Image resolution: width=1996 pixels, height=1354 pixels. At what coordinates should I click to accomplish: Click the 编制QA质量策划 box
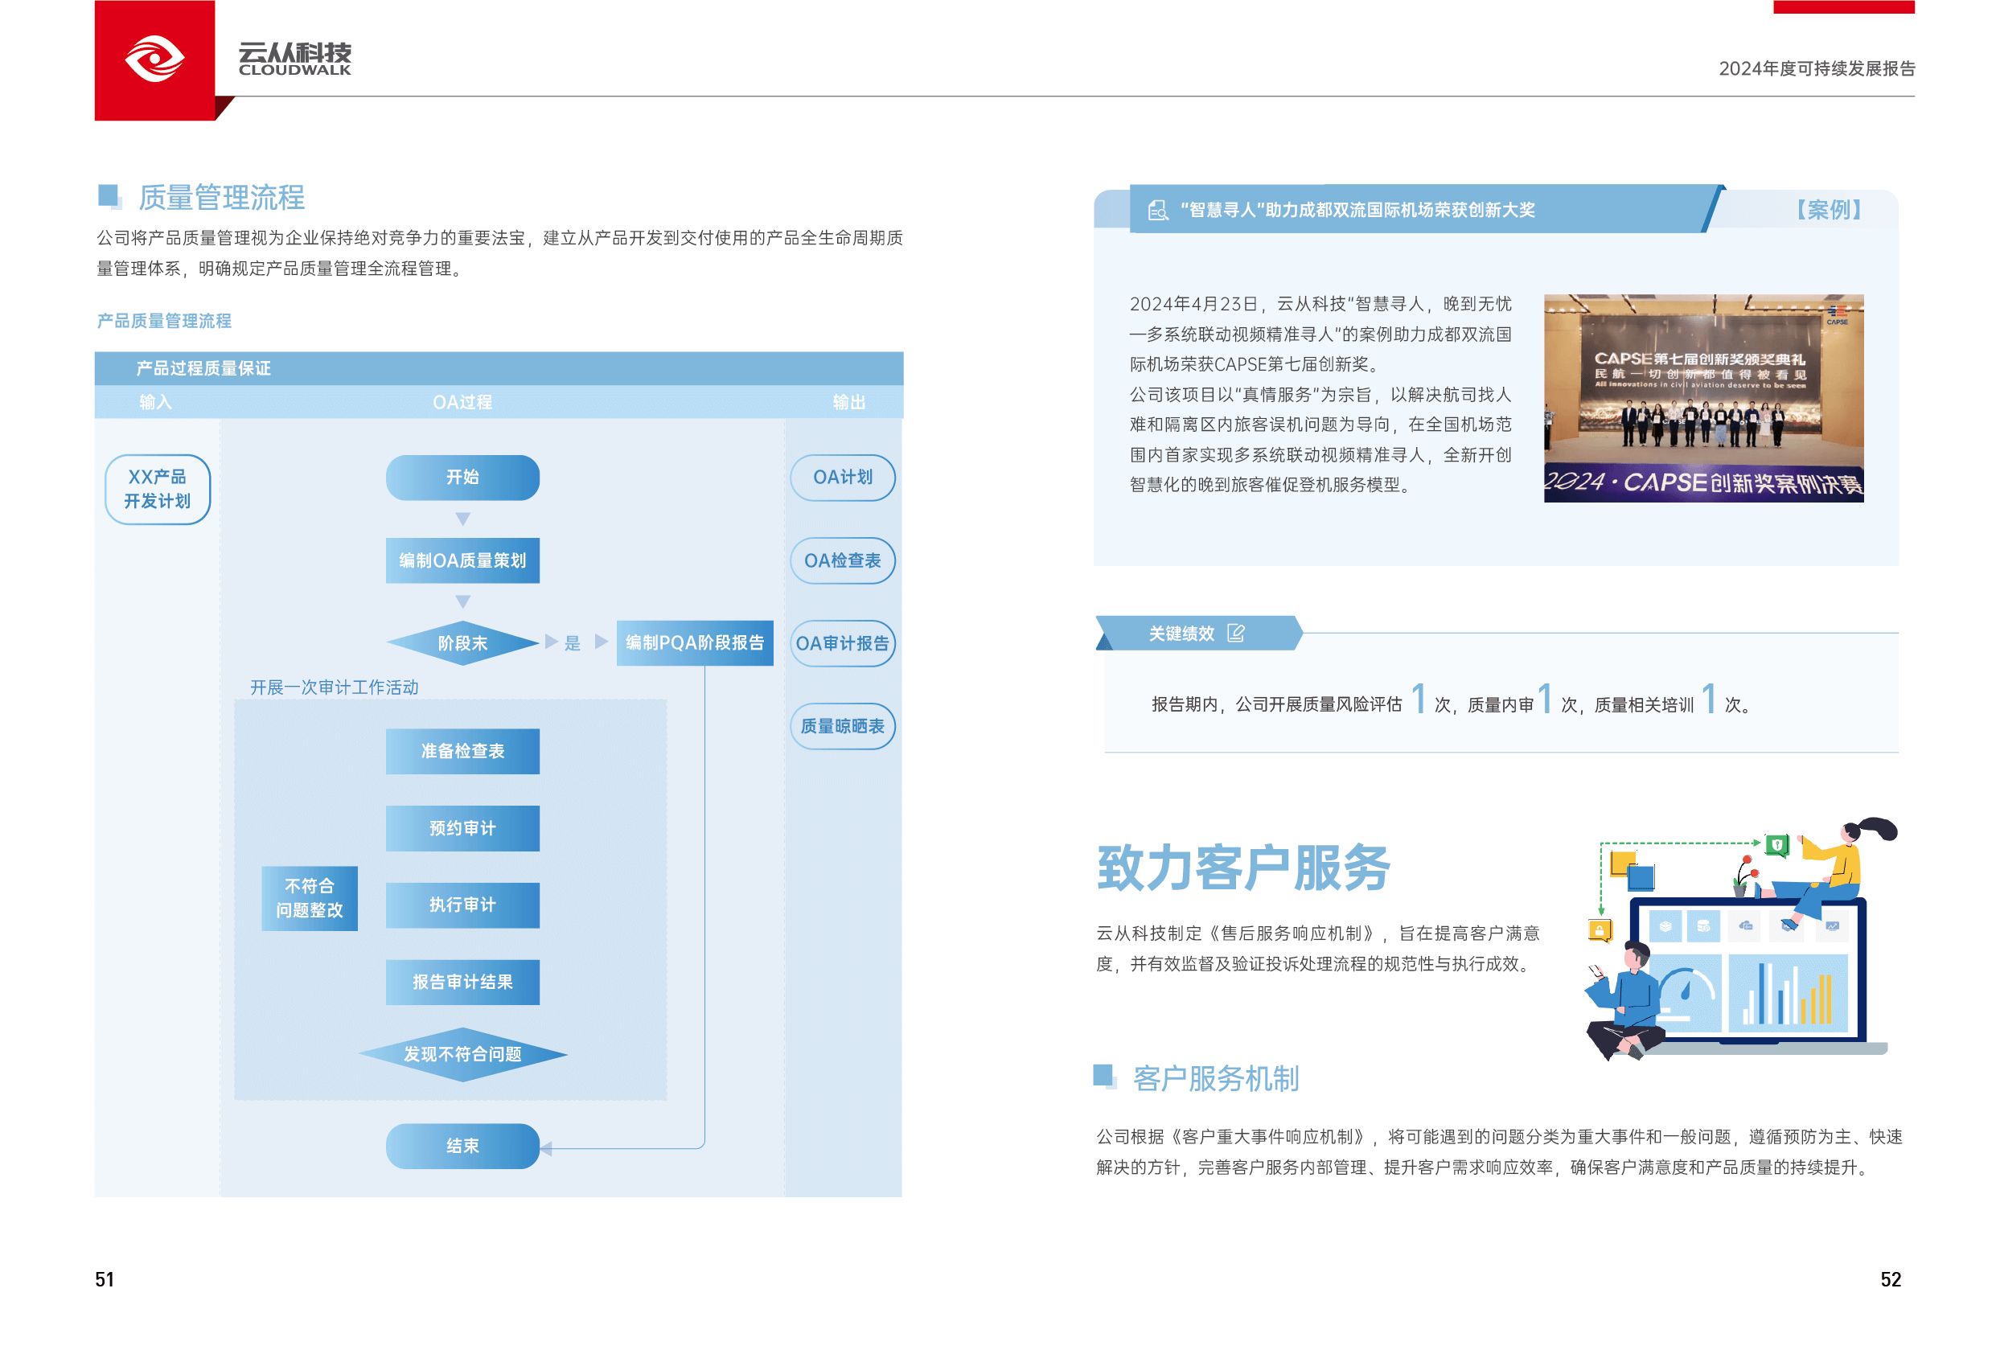463,560
